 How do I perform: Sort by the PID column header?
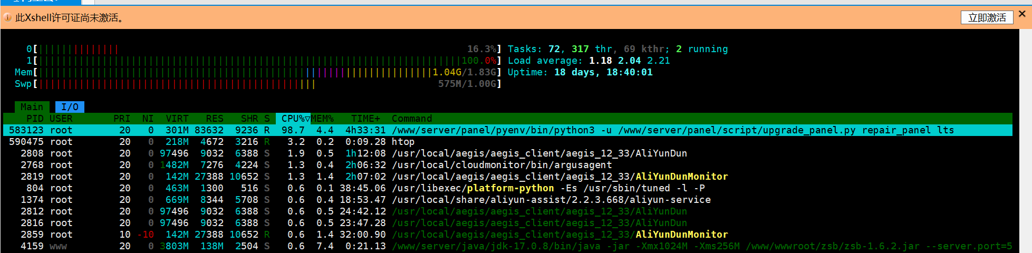point(35,119)
